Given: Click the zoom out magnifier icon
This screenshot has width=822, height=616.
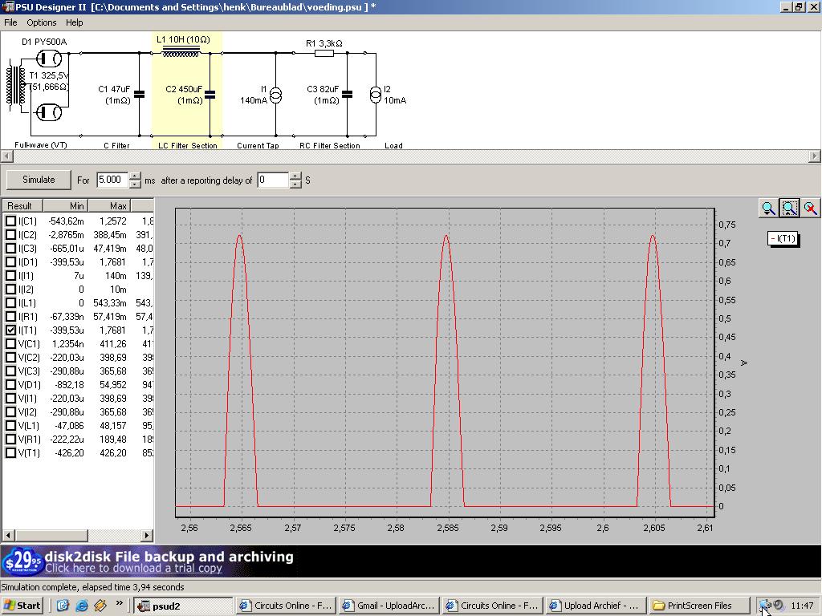Looking at the screenshot, I should click(768, 209).
